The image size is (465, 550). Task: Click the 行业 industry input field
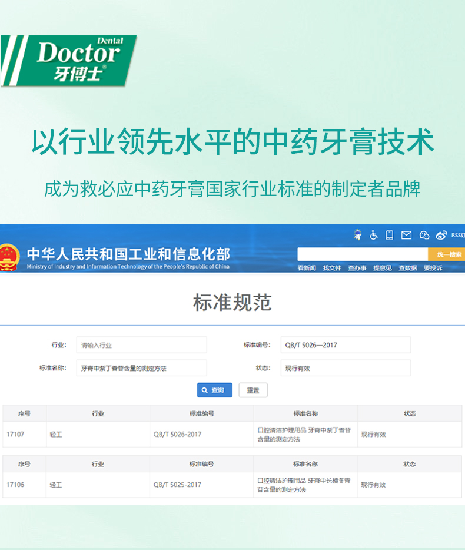tap(141, 345)
